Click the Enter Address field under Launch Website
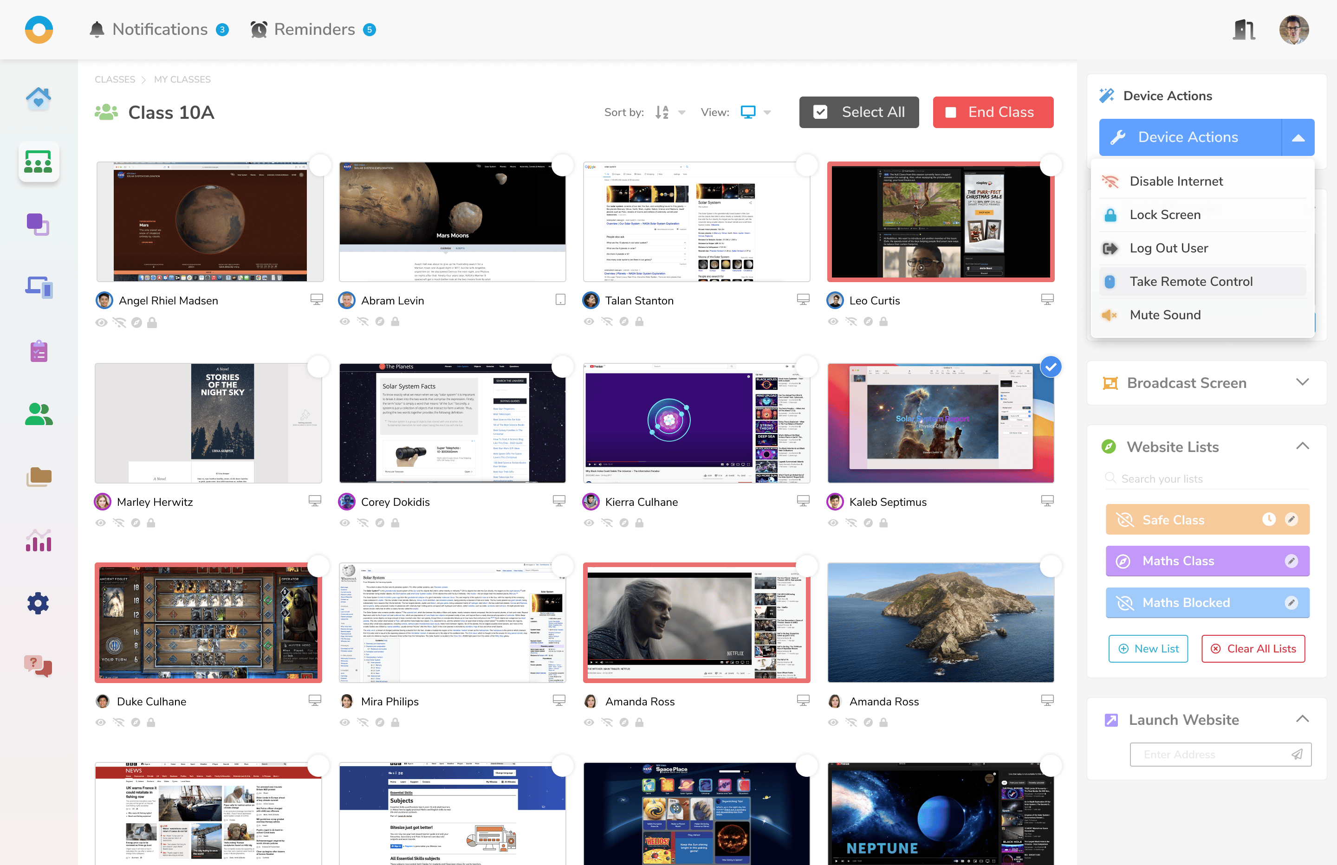Viewport: 1337px width, 865px height. click(x=1208, y=755)
